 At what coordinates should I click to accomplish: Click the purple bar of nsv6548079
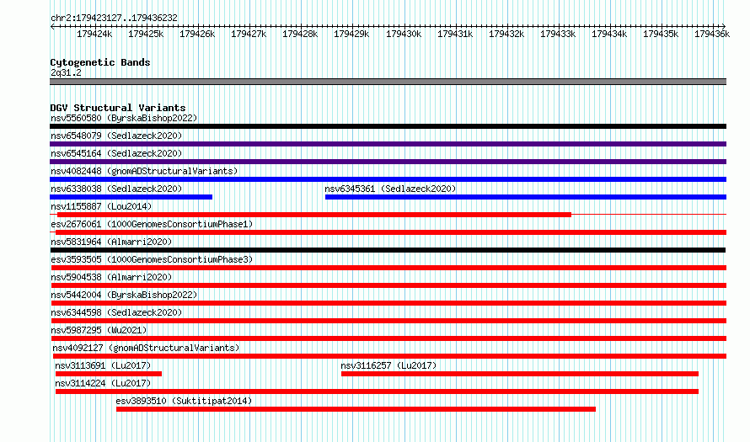pyautogui.click(x=388, y=144)
